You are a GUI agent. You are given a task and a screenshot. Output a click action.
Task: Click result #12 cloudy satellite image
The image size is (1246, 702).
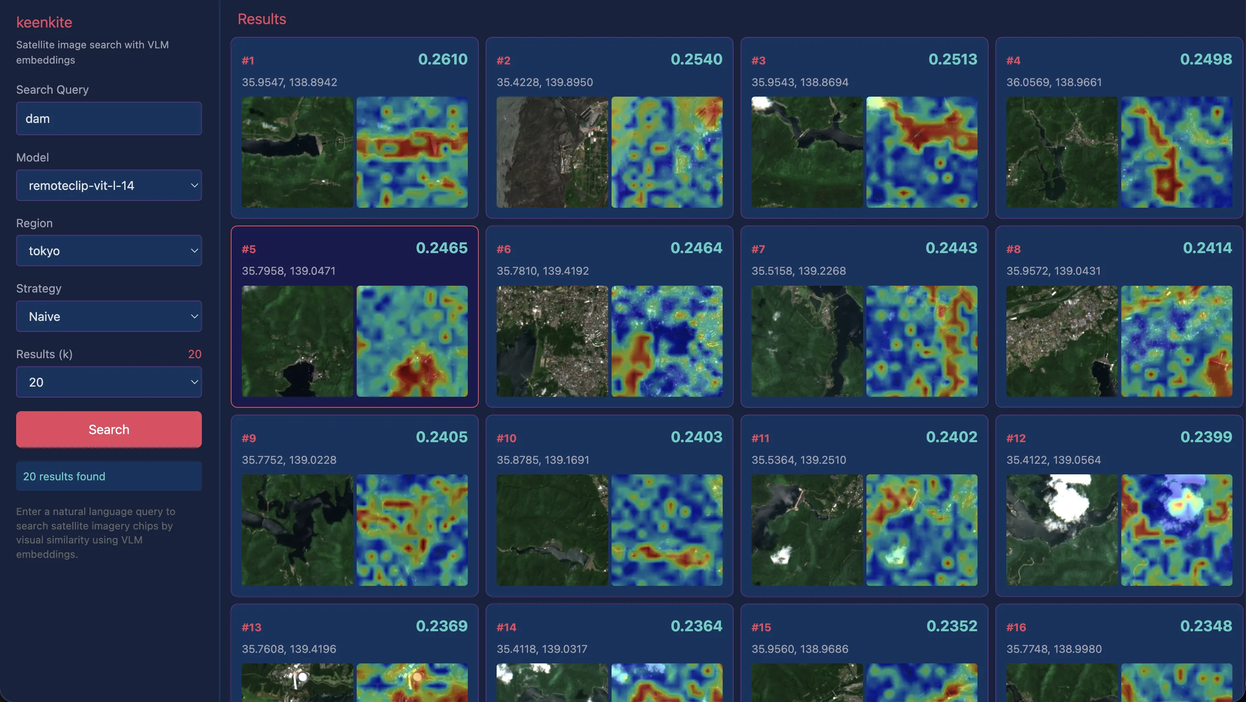[1062, 530]
